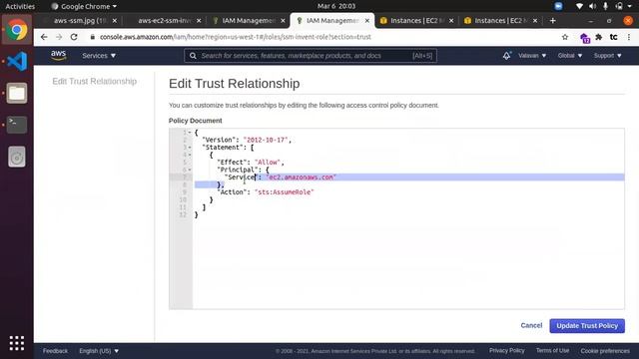Image resolution: width=639 pixels, height=359 pixels.
Task: Open the Extensions puzzle icon
Action: pyautogui.click(x=599, y=37)
